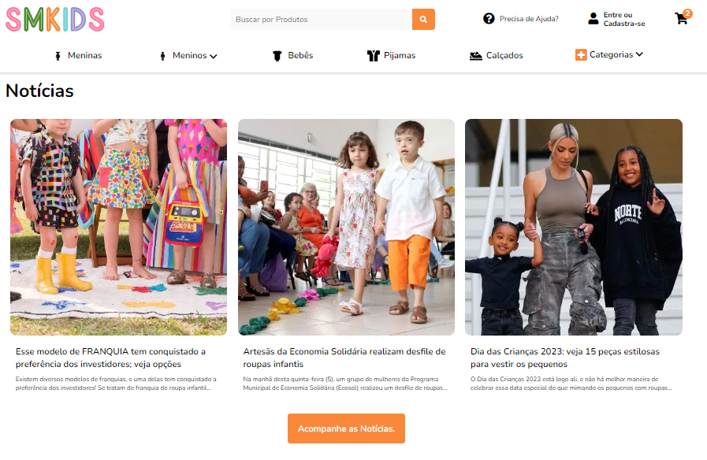The height and width of the screenshot is (460, 707).
Task: Open the Kim Kardashian Dia das Crianças photo
Action: click(574, 227)
